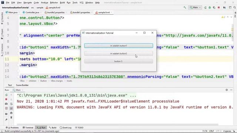Open the Build tool window button
Screen dimensions: 237x133
pyautogui.click(x=53, y=127)
